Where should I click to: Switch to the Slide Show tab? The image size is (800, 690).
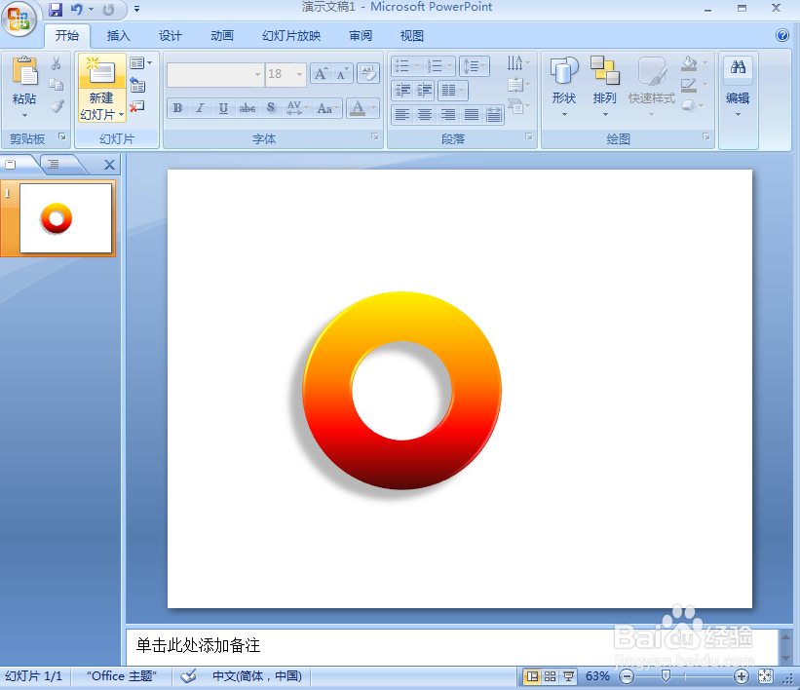[291, 36]
